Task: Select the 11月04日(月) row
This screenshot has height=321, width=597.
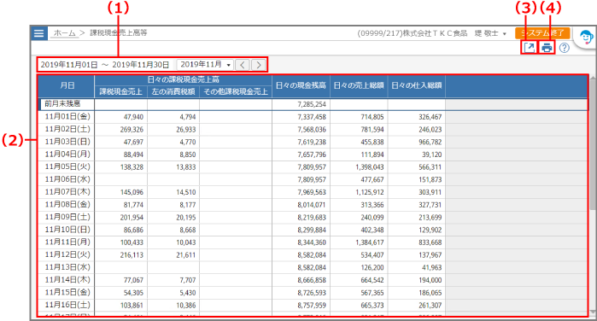Action: coord(313,155)
